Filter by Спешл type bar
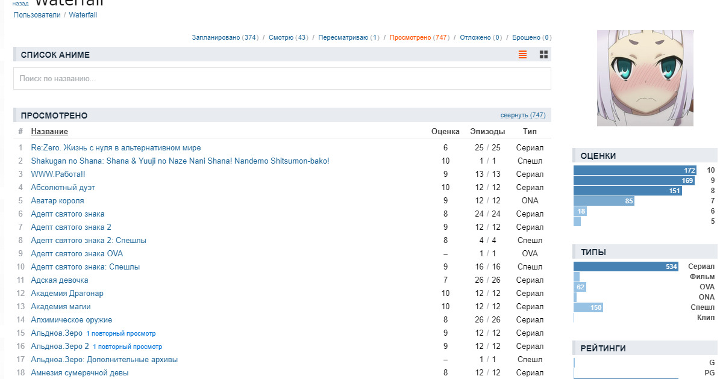 (588, 307)
